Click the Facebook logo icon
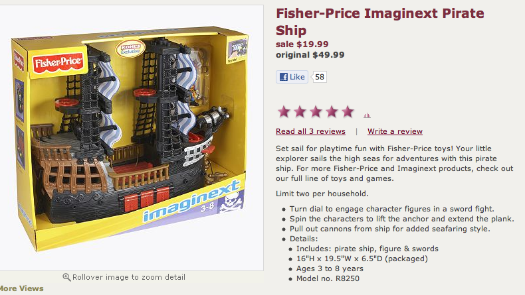This screenshot has width=525, height=295. pyautogui.click(x=284, y=77)
